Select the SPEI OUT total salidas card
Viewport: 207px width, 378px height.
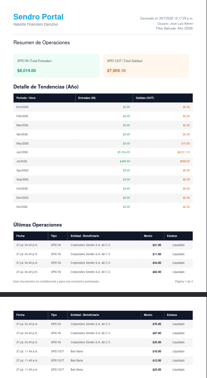(146, 66)
